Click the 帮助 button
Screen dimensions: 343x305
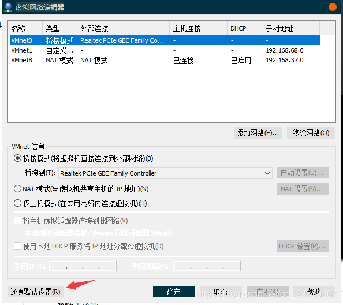314,292
